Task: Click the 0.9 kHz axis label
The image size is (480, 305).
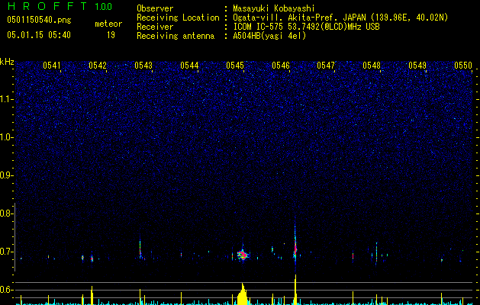Action: [6, 175]
